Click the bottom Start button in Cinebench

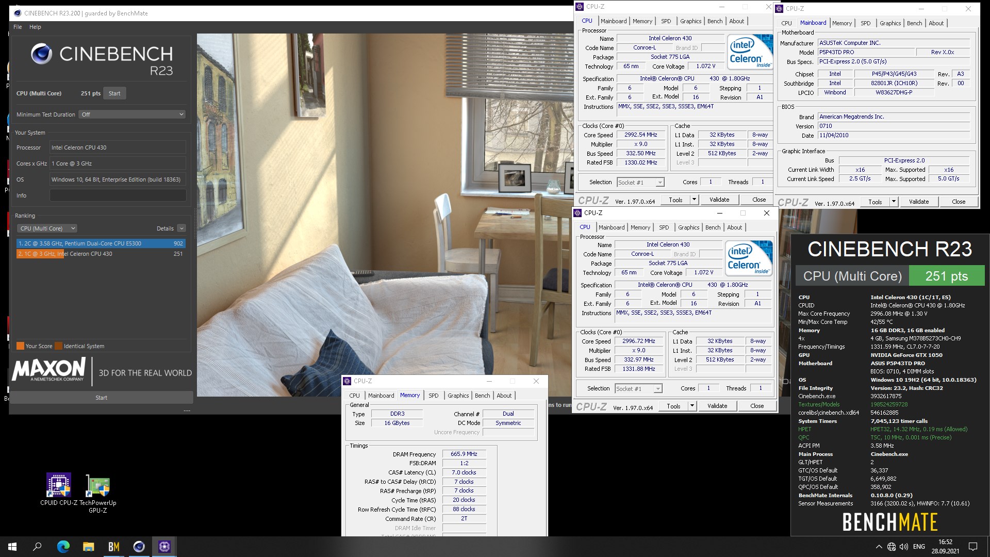click(101, 398)
